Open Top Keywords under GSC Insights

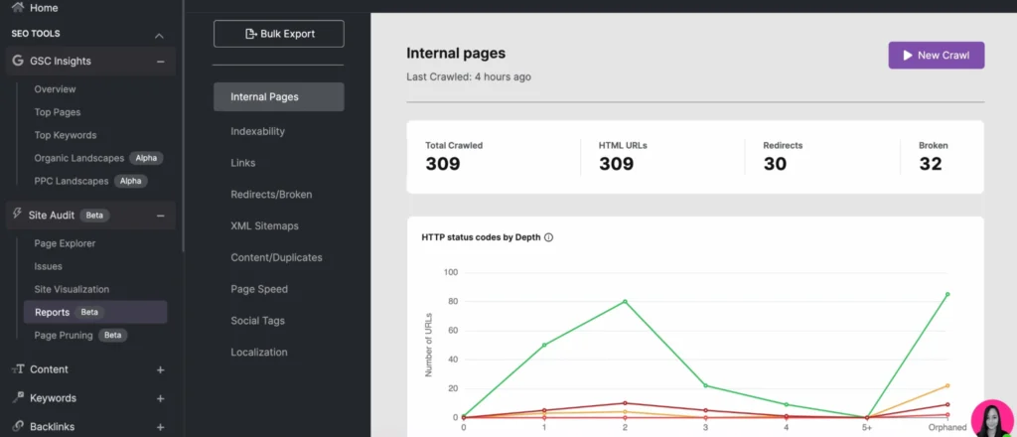click(x=66, y=135)
